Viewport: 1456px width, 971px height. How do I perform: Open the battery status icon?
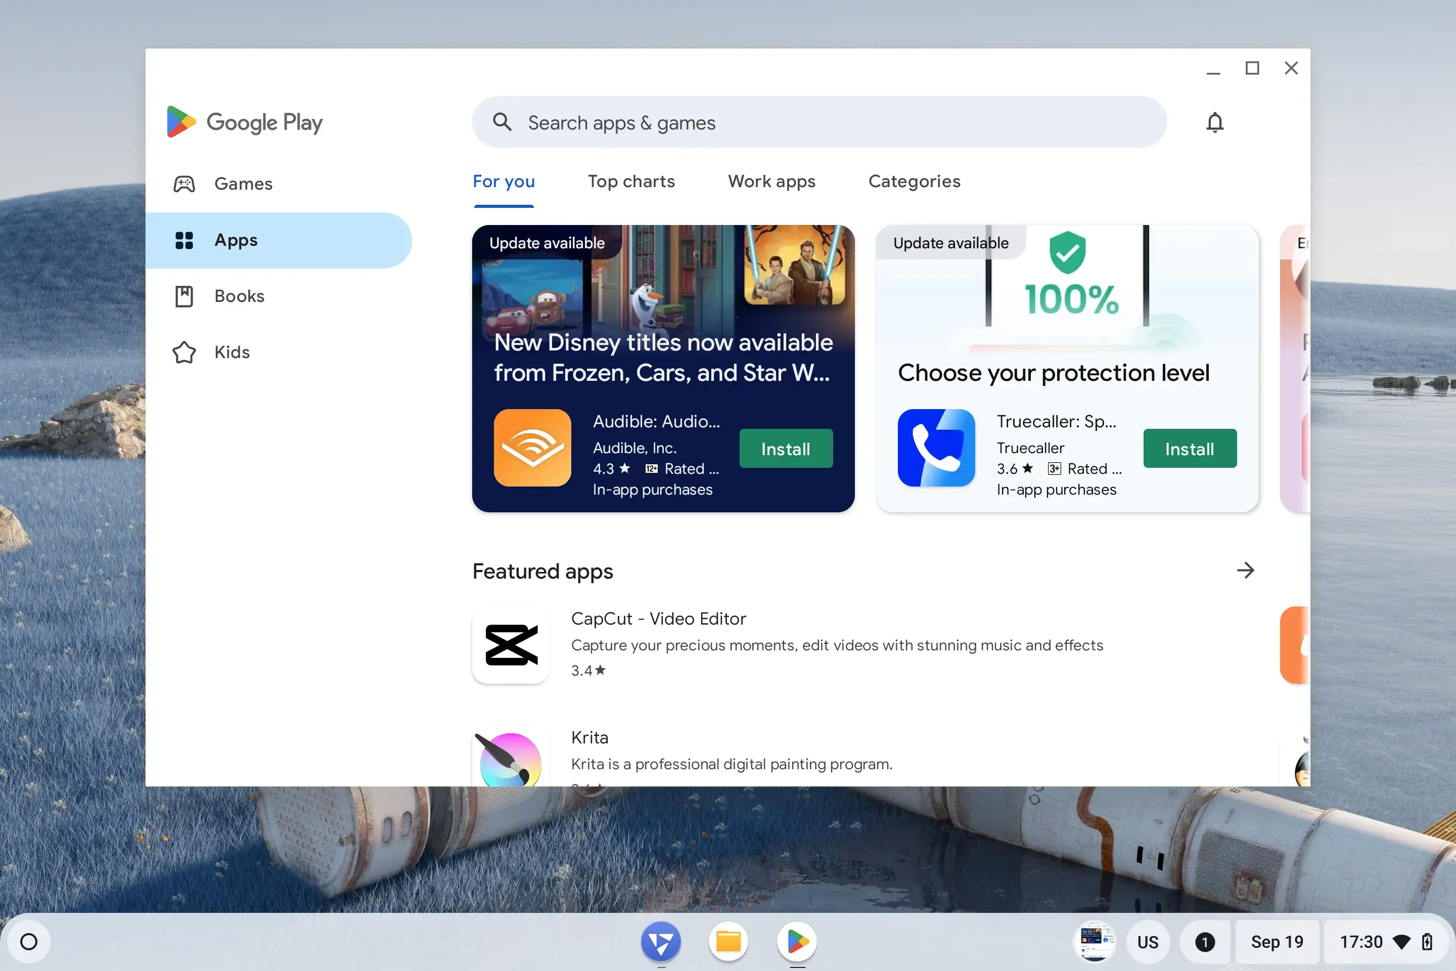pos(1427,942)
